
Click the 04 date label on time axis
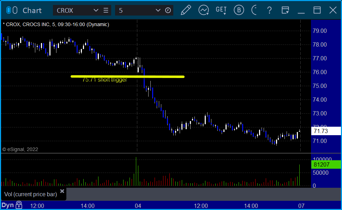click(138, 206)
